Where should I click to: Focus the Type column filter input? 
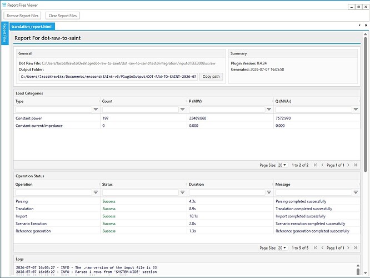(53, 110)
